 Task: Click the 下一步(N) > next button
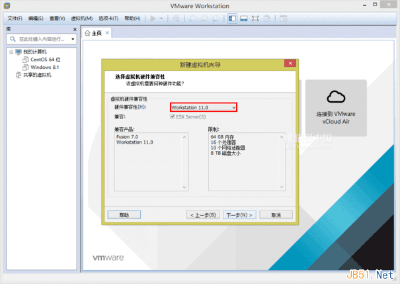point(239,215)
